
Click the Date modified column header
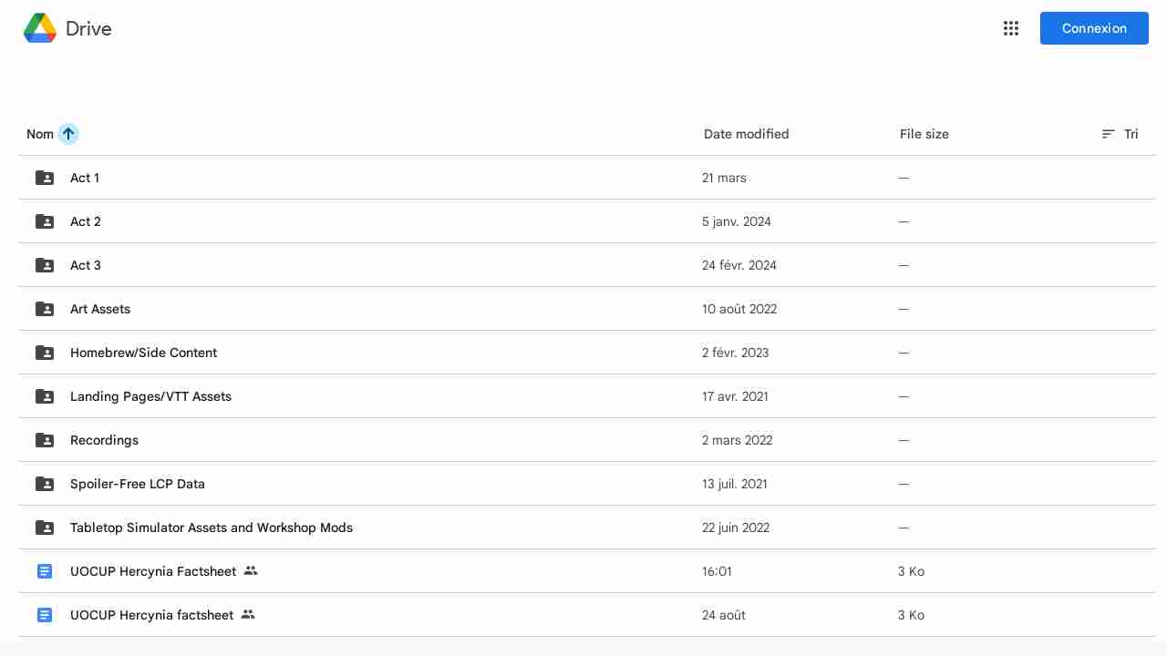(x=746, y=134)
